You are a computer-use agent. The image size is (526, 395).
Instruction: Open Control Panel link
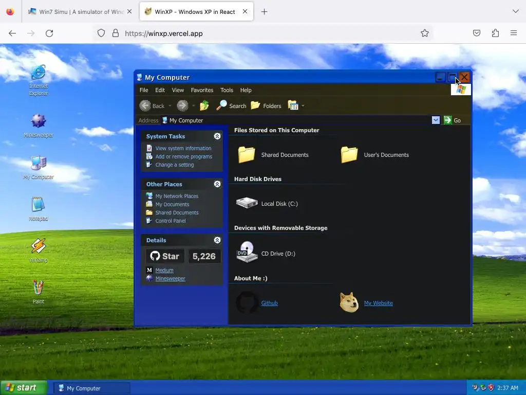171,221
